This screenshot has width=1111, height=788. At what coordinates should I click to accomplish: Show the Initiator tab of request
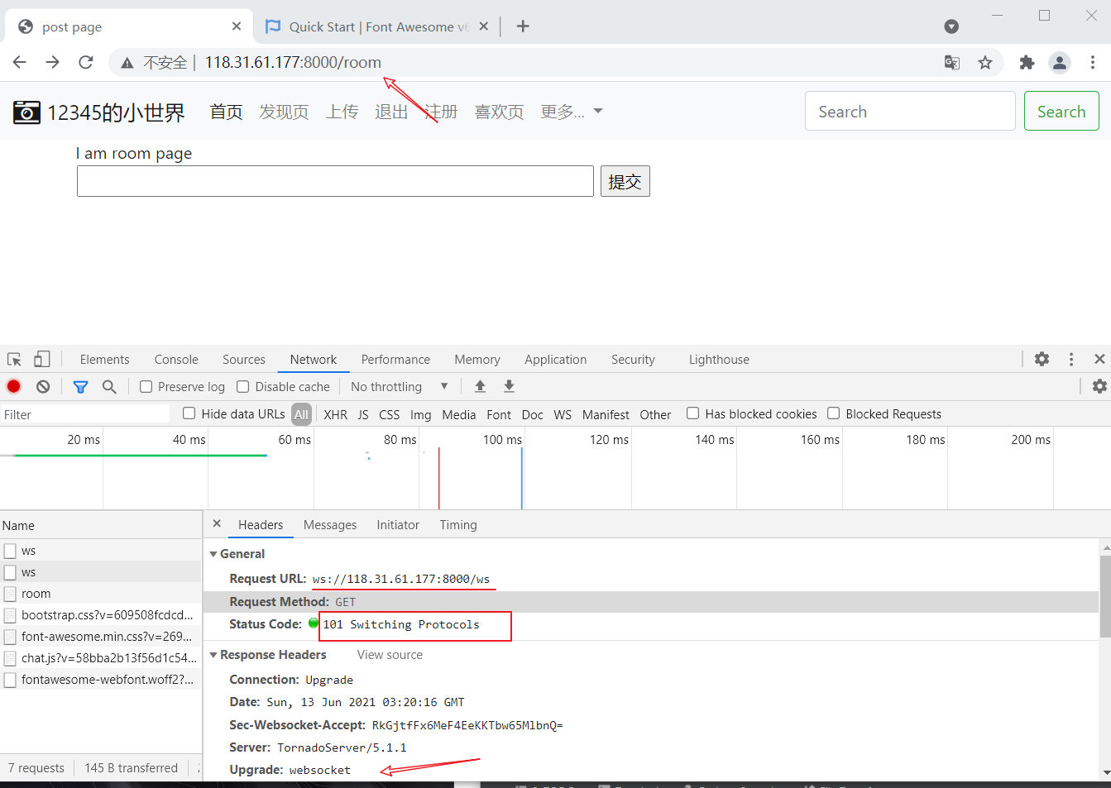coord(398,525)
